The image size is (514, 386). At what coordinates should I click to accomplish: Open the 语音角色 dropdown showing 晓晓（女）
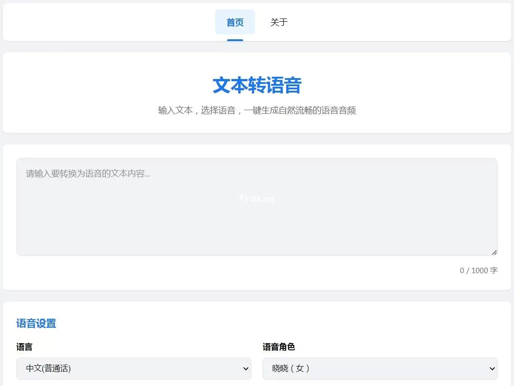coord(380,368)
